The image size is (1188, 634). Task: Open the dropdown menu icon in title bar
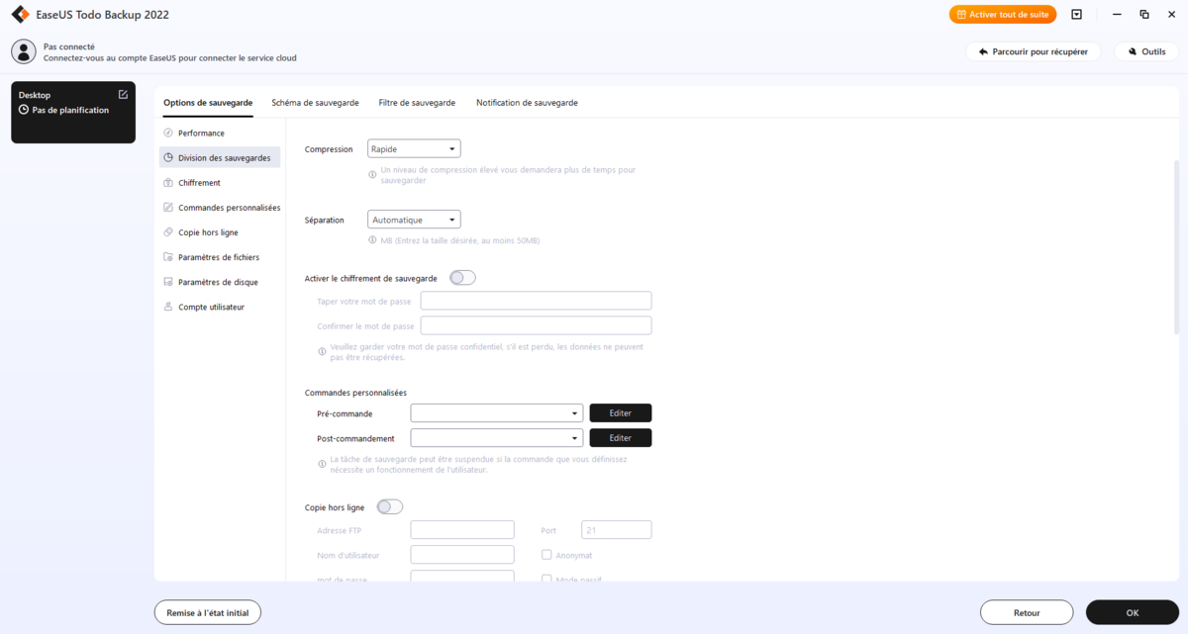[x=1077, y=15]
